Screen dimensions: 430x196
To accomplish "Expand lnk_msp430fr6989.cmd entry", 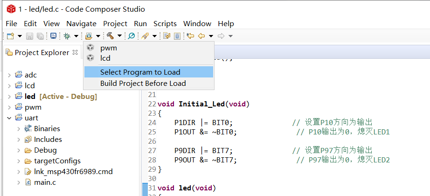I will (x=19, y=172).
